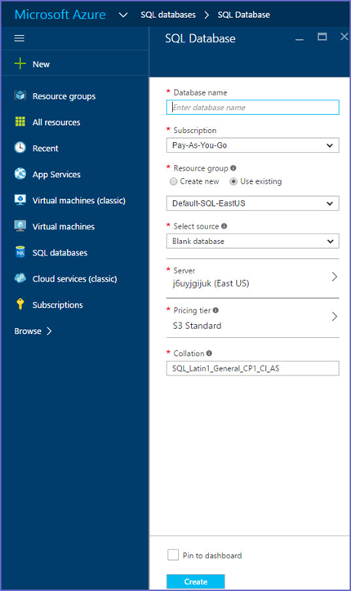Click the Subscriptions key icon
This screenshot has height=591, width=351.
tap(20, 304)
